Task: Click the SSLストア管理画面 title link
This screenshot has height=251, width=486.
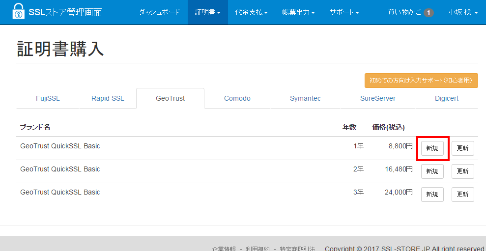Action: coord(65,12)
